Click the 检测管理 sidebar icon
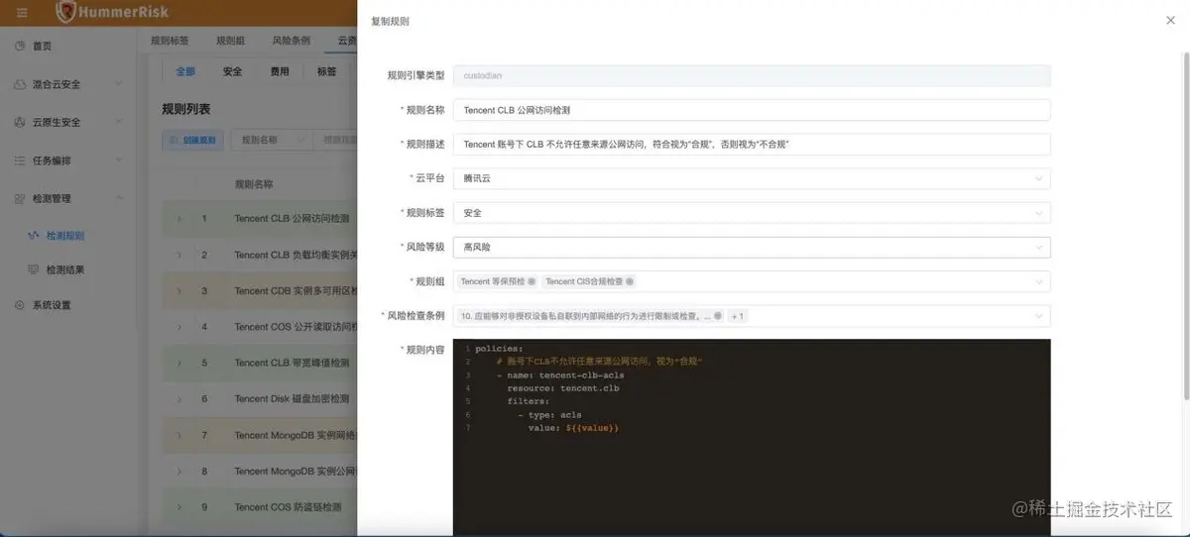This screenshot has width=1190, height=537. (20, 198)
